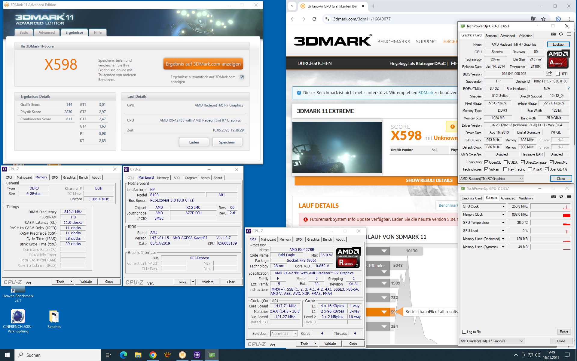The width and height of the screenshot is (577, 361).
Task: Open the GPU Clock sensor dropdown
Action: tap(503, 206)
